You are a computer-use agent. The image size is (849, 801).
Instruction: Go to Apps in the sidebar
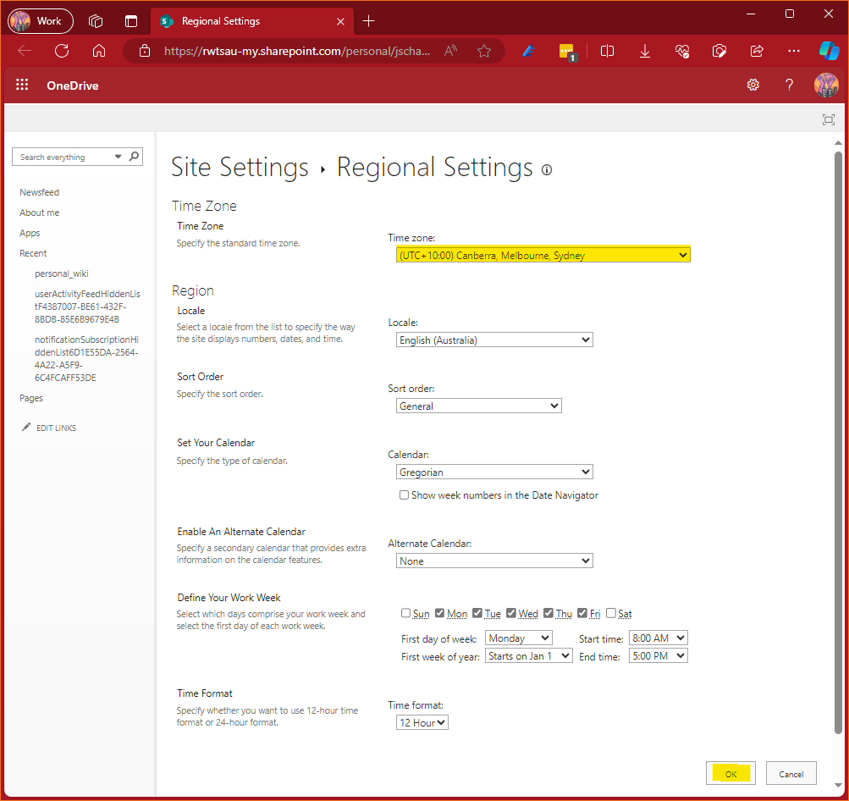coord(30,233)
